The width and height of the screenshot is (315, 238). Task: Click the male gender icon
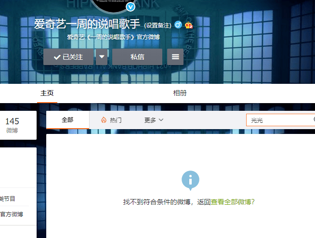[x=178, y=25]
